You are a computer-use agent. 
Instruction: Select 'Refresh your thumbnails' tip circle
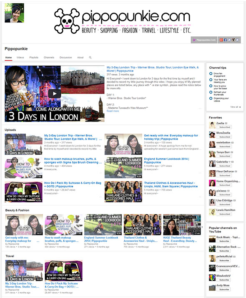pyautogui.click(x=211, y=92)
